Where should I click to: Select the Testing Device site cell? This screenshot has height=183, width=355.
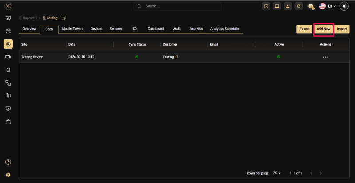coord(32,57)
